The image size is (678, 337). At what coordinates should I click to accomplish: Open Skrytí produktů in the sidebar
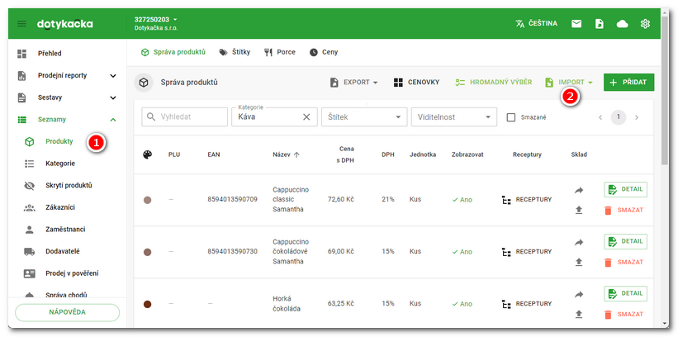(x=67, y=186)
